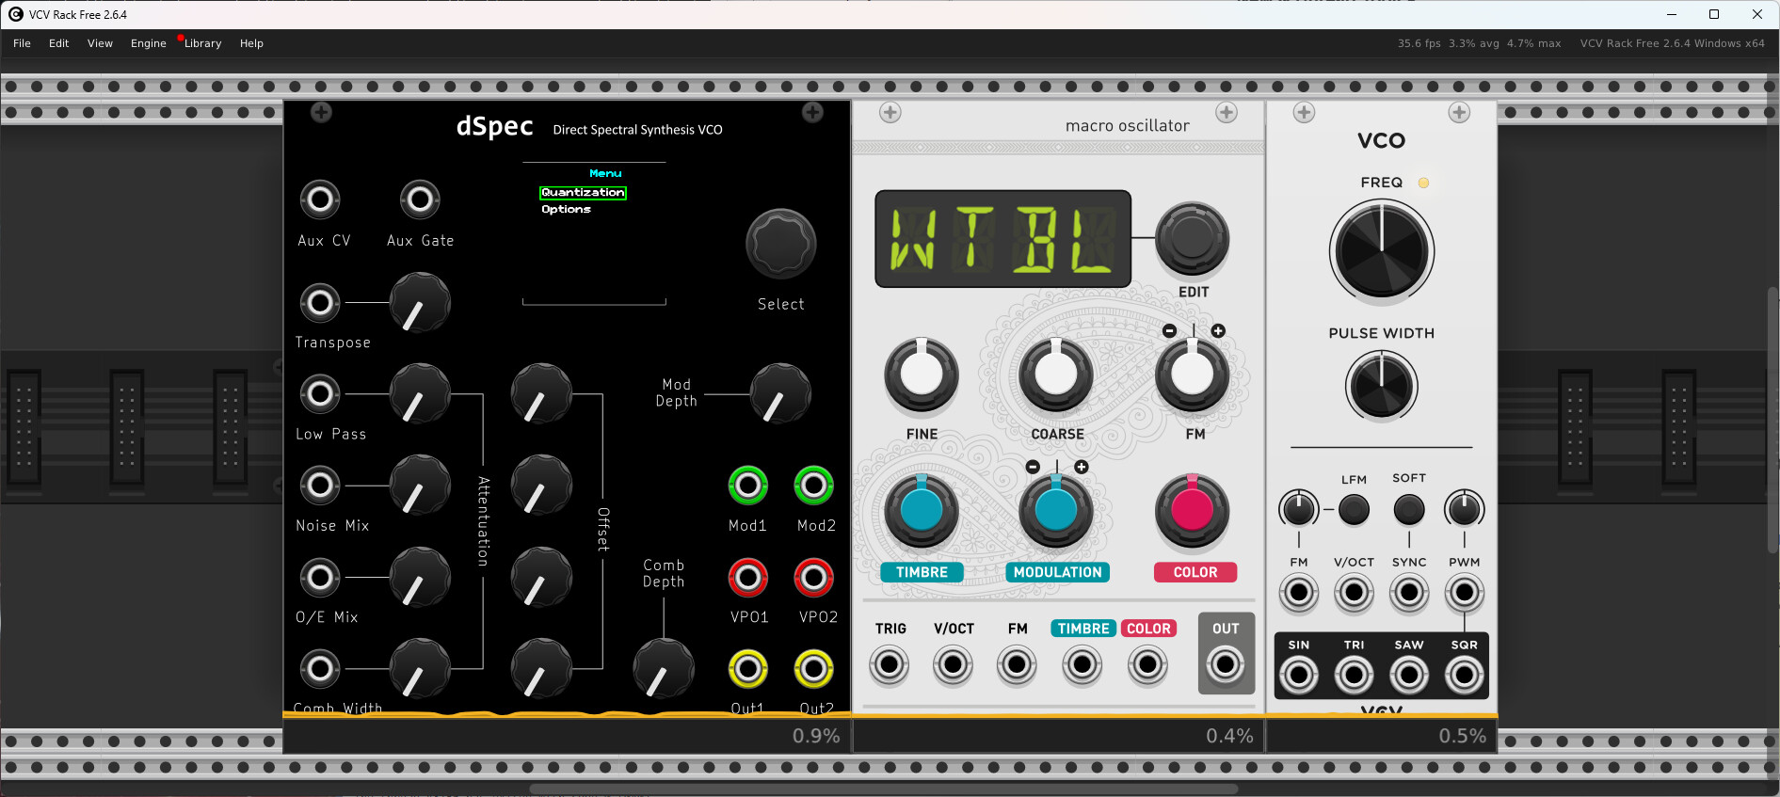This screenshot has height=797, width=1780.
Task: Click the 35.6 fps readout in menu bar
Action: (1419, 43)
